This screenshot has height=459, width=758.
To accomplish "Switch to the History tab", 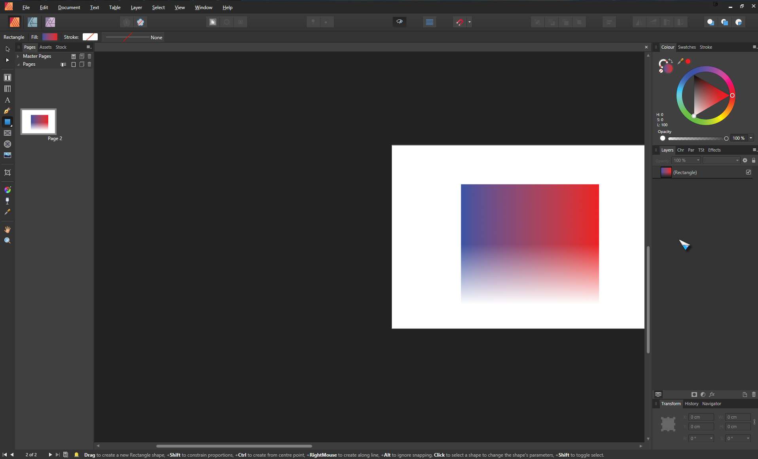I will pos(692,404).
